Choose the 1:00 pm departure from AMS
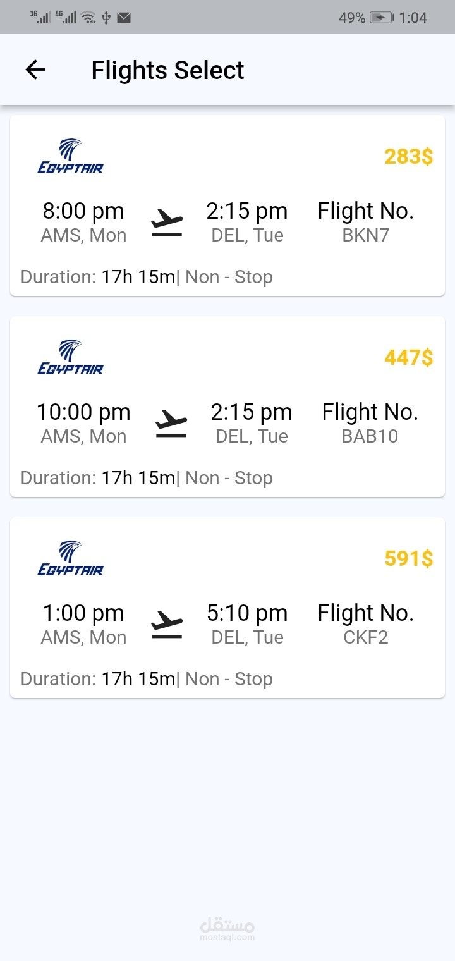Image resolution: width=455 pixels, height=961 pixels. point(83,613)
